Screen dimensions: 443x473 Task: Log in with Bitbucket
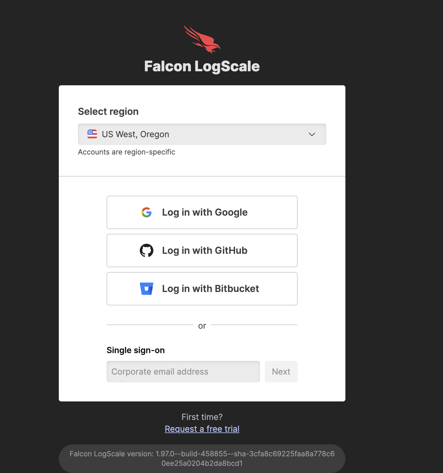pyautogui.click(x=202, y=289)
